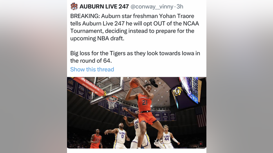Select the 'Big loss for the Tigers' paragraph
Image resolution: width=273 pixels, height=153 pixels.
click(x=135, y=57)
